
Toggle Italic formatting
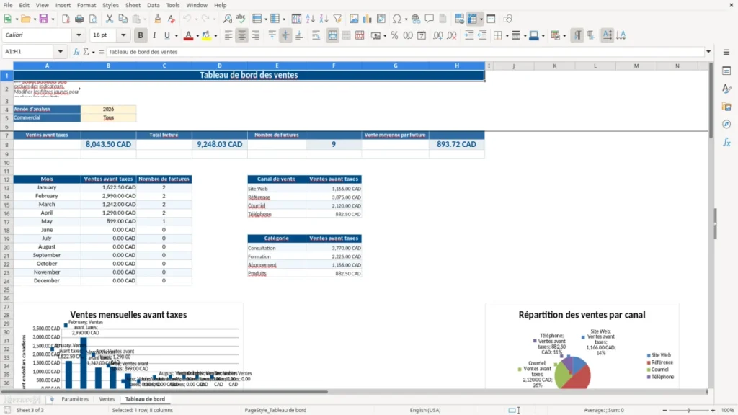pos(154,35)
